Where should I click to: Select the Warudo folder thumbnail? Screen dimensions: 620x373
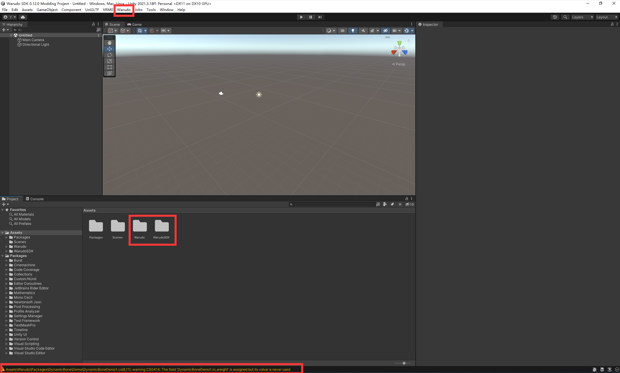[140, 229]
